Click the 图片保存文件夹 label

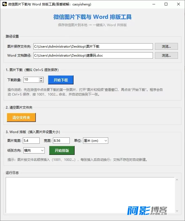[19, 47]
